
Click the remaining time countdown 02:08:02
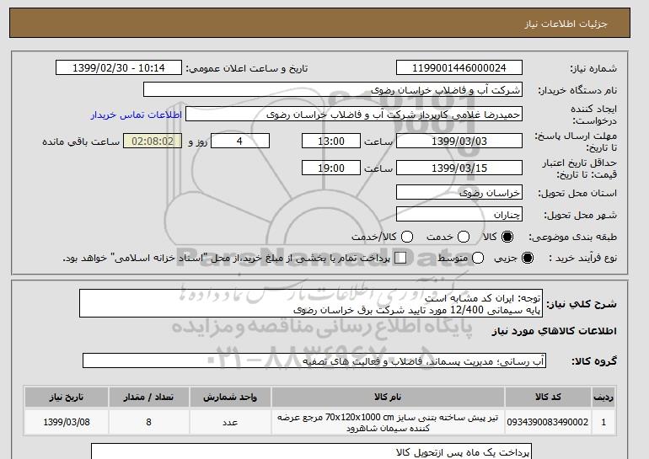(x=153, y=141)
